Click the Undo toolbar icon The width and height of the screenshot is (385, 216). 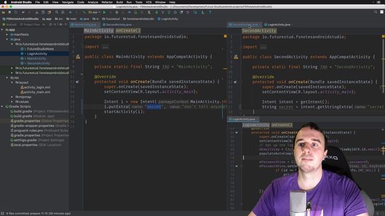(x=23, y=12)
